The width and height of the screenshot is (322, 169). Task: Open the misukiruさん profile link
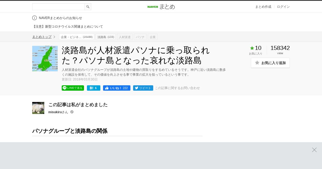tap(58, 112)
